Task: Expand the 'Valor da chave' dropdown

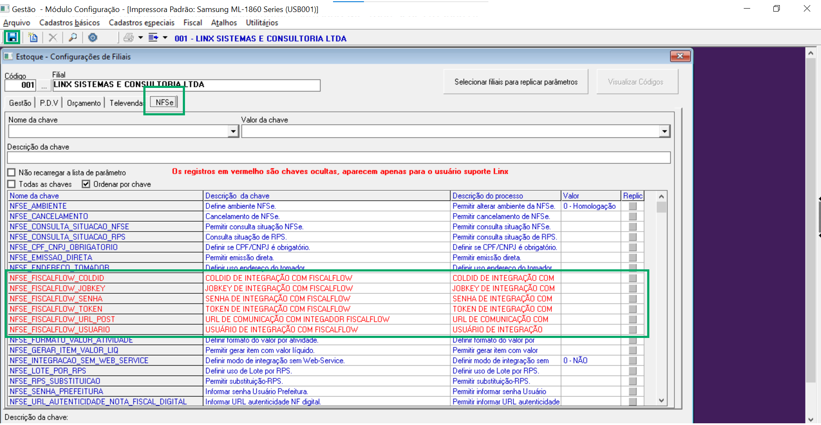Action: coord(664,131)
